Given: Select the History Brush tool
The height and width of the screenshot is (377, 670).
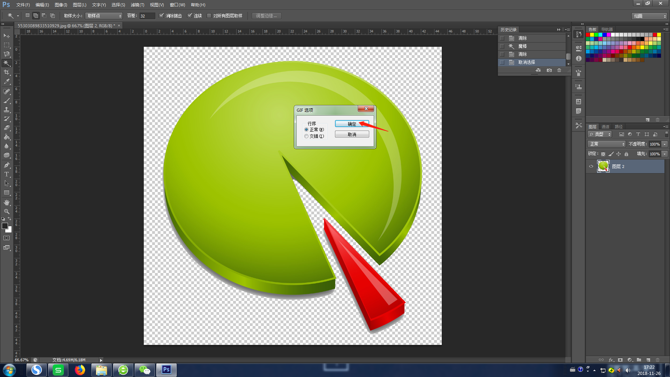Looking at the screenshot, I should point(7,119).
